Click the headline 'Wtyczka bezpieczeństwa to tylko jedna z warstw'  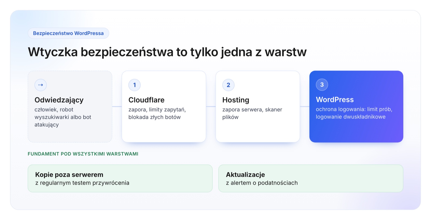pyautogui.click(x=167, y=52)
